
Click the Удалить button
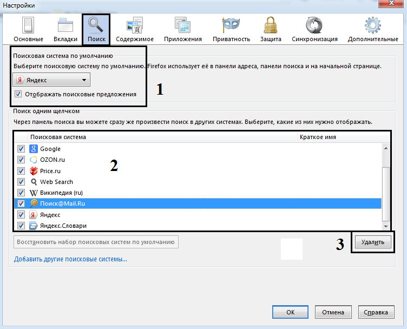(x=373, y=242)
